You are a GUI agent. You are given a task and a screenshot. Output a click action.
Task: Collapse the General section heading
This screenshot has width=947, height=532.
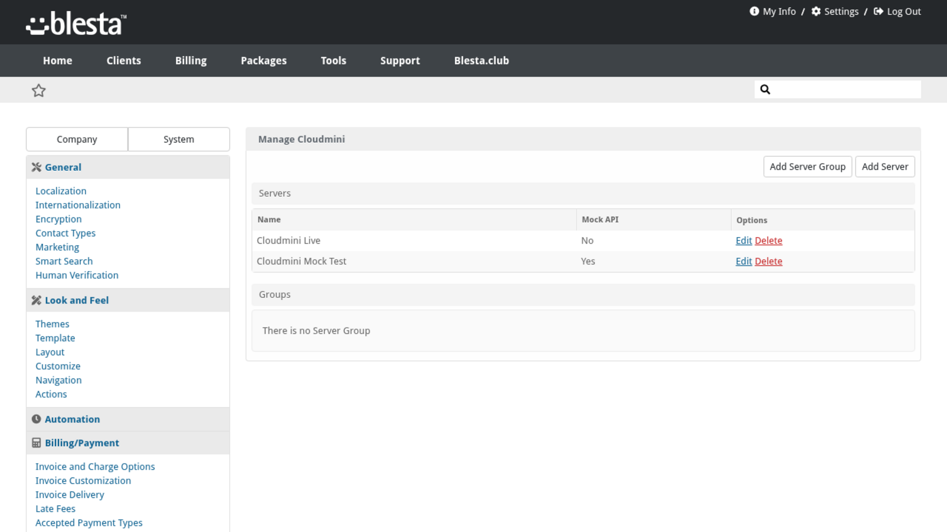tap(128, 167)
